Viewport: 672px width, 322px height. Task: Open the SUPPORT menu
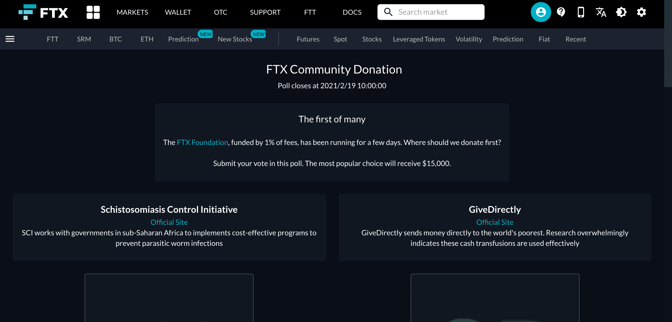tap(265, 12)
